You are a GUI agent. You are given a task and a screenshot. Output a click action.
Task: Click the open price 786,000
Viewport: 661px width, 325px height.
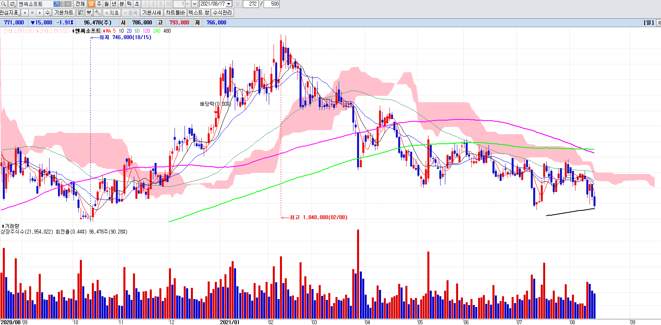[142, 23]
